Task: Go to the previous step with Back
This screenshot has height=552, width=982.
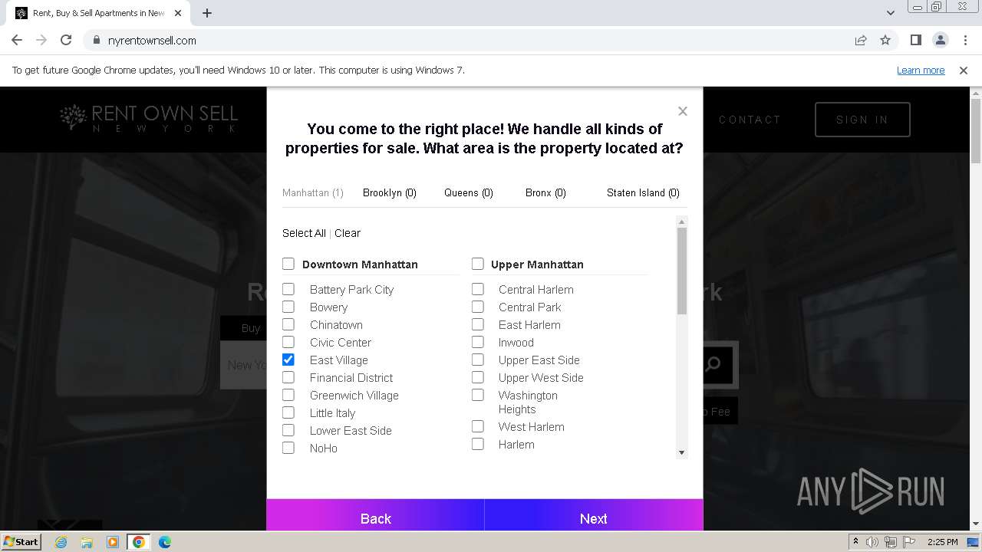Action: click(376, 515)
